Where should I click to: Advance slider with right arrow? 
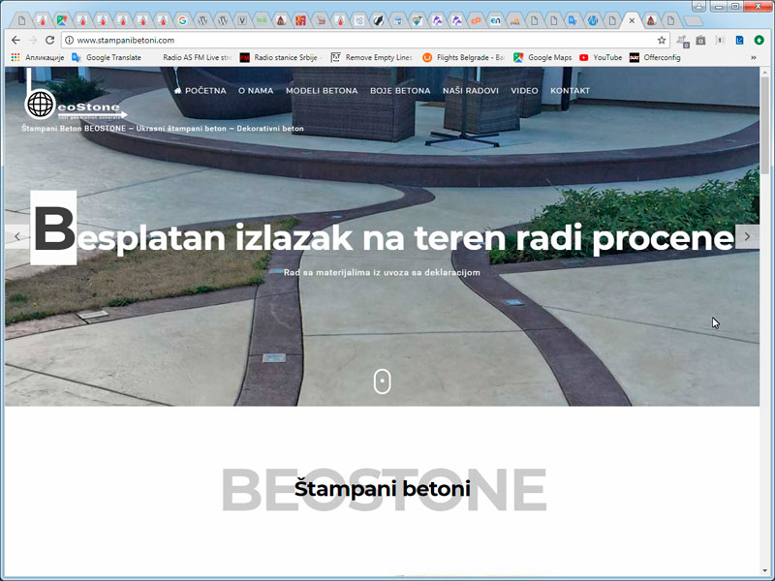click(747, 237)
